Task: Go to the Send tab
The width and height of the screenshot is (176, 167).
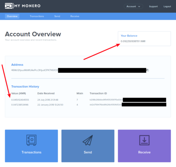Action: (57, 16)
